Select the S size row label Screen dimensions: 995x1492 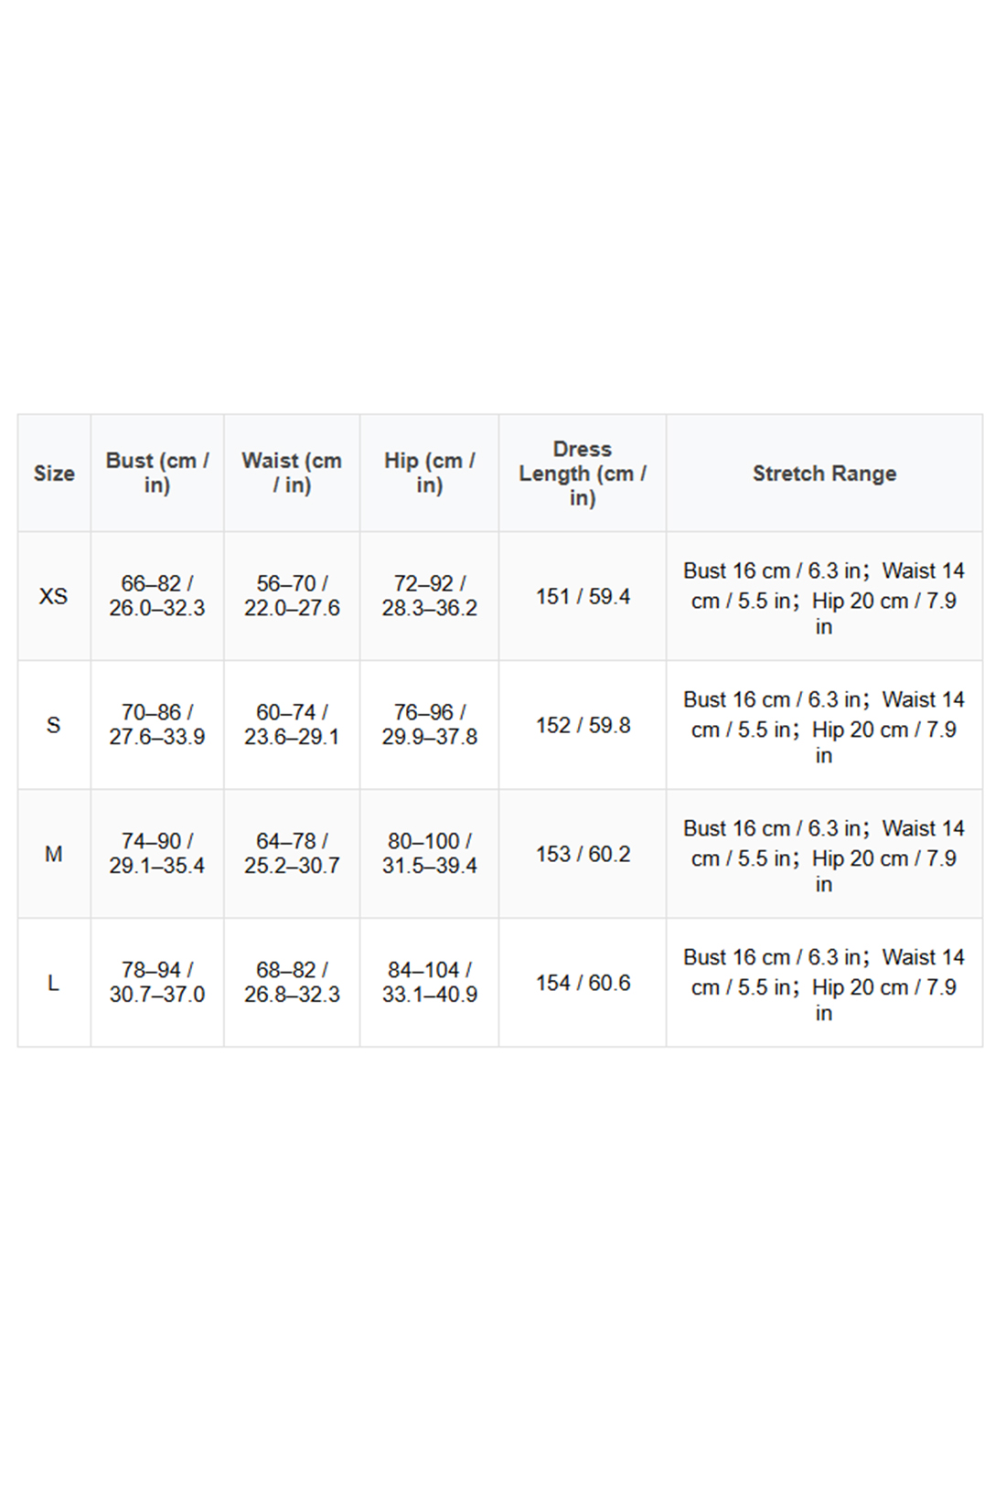[54, 725]
